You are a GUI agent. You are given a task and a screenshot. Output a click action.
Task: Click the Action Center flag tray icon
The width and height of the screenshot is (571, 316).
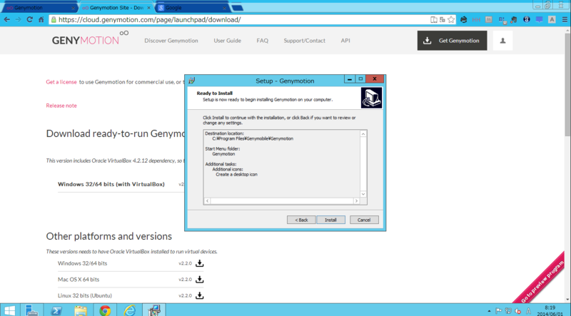click(498, 311)
